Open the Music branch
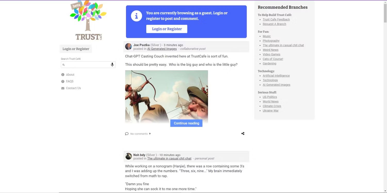Image resolution: width=387 pixels, height=193 pixels. pos(267,36)
